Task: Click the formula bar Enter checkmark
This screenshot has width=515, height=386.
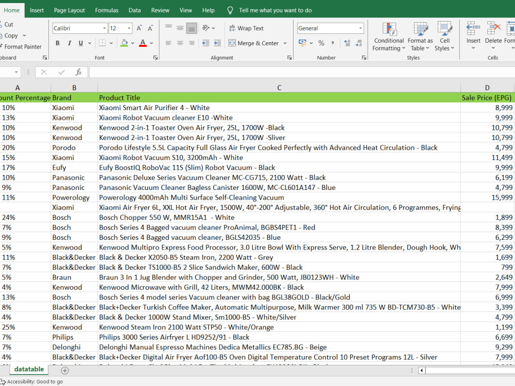Action: 61,72
